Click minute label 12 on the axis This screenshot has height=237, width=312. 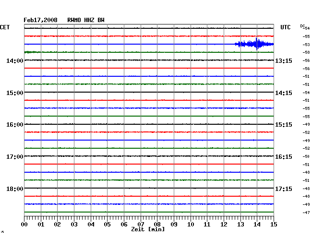tap(224, 225)
